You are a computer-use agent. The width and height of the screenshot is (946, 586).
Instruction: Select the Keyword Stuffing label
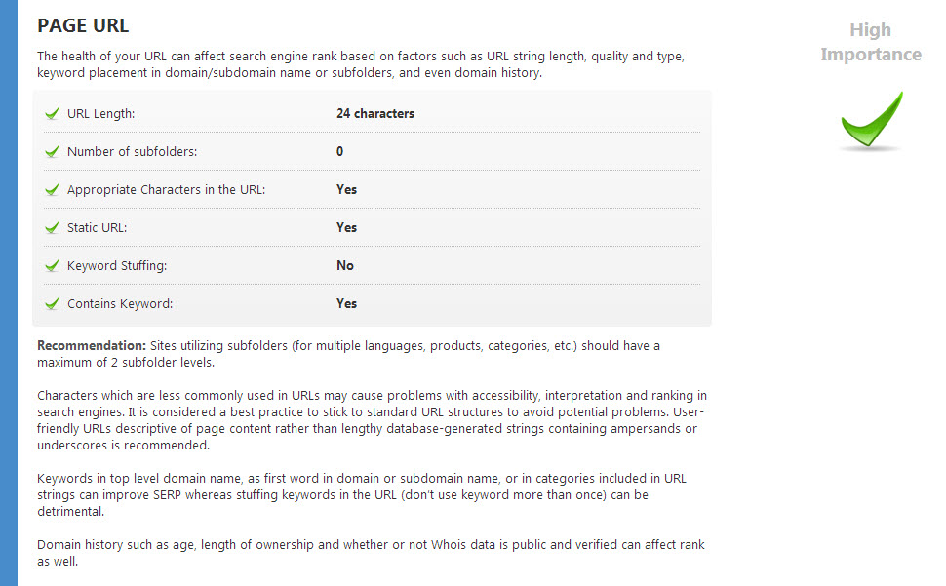click(118, 266)
